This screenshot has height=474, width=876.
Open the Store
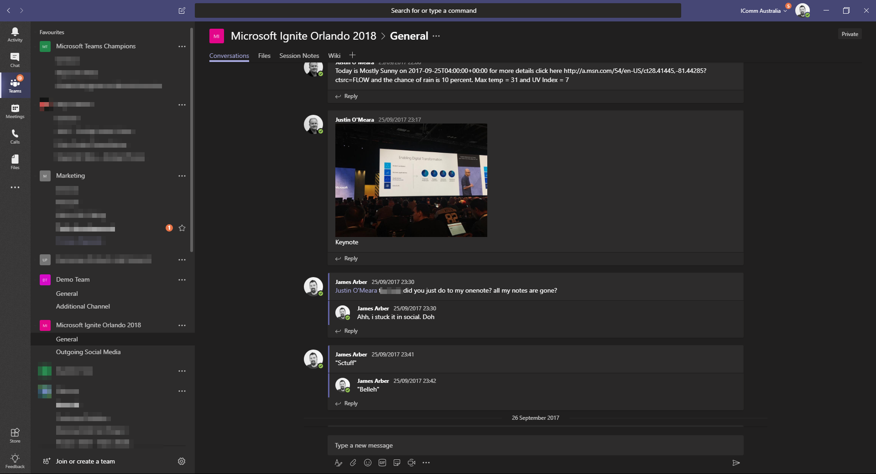point(15,435)
